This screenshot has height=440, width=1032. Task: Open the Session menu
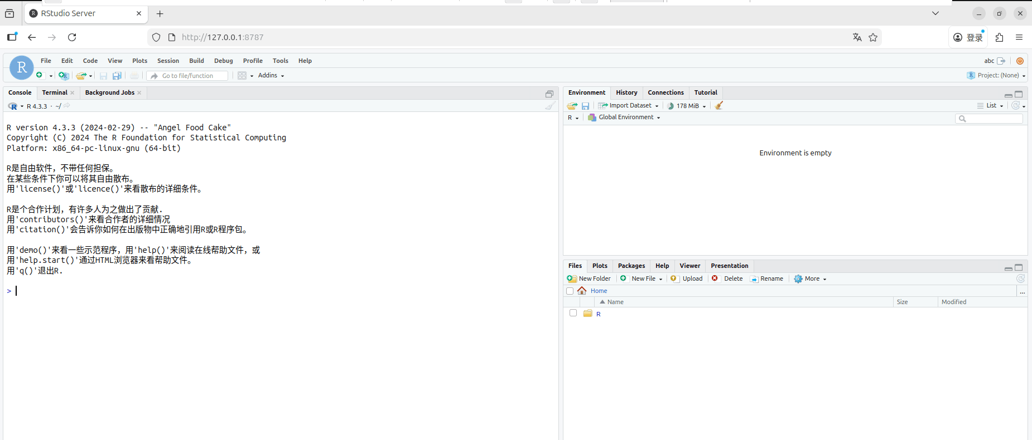[168, 61]
